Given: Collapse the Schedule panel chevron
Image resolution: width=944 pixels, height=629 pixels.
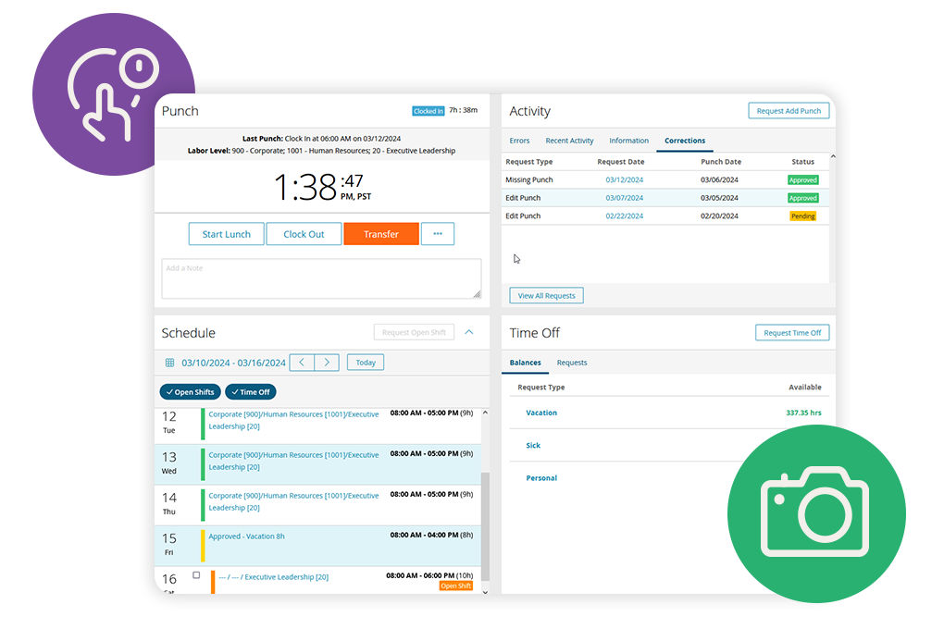Looking at the screenshot, I should 469,332.
